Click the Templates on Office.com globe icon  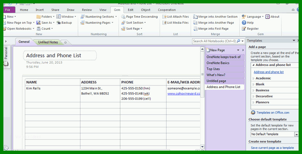(253, 113)
